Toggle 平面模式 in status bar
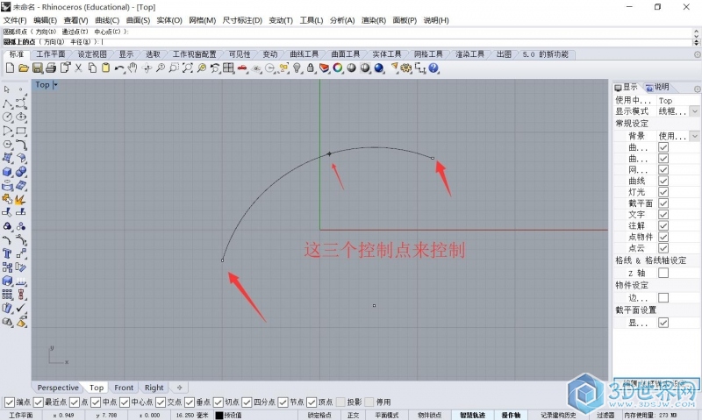The width and height of the screenshot is (702, 420). point(387,415)
